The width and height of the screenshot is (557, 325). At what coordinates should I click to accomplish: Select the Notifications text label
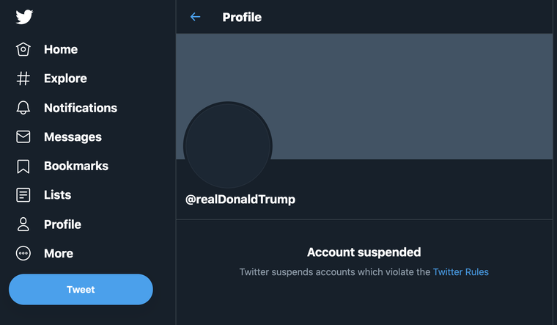click(x=81, y=108)
